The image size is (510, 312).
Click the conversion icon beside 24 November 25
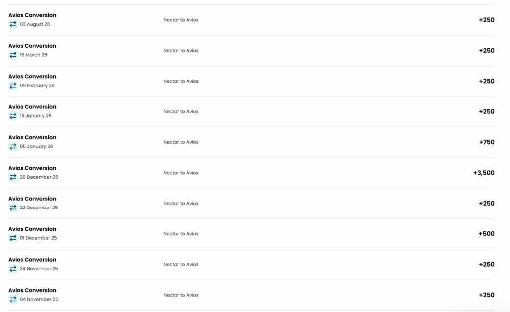[x=13, y=269]
